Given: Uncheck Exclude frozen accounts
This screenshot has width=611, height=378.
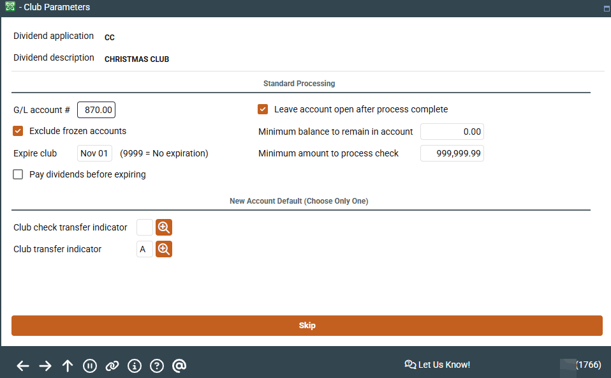Looking at the screenshot, I should click(18, 131).
